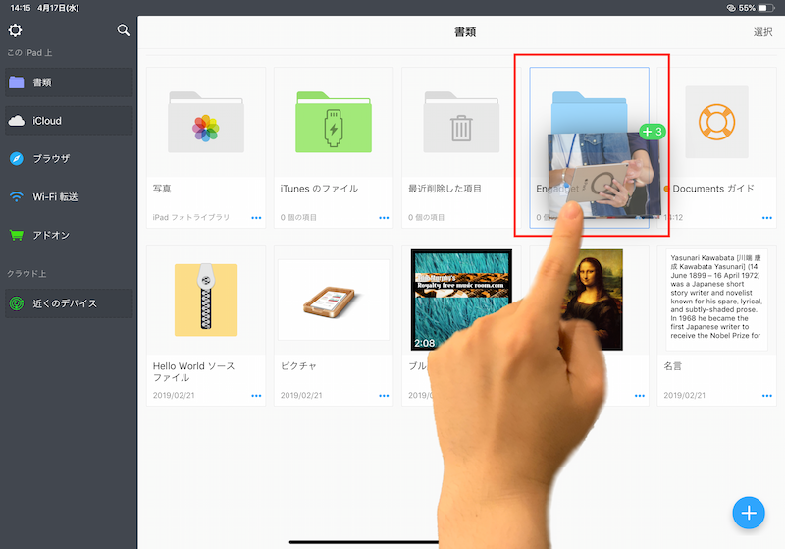Open search with the magnifier icon
The width and height of the screenshot is (785, 549).
[124, 30]
